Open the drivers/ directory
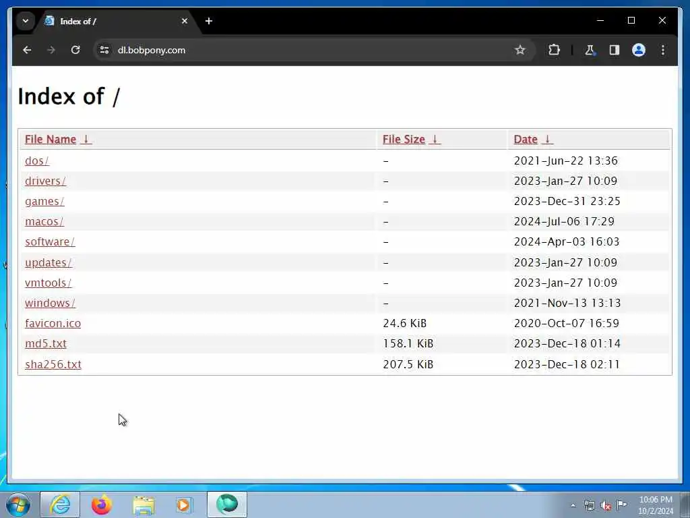This screenshot has width=690, height=518. coord(45,181)
